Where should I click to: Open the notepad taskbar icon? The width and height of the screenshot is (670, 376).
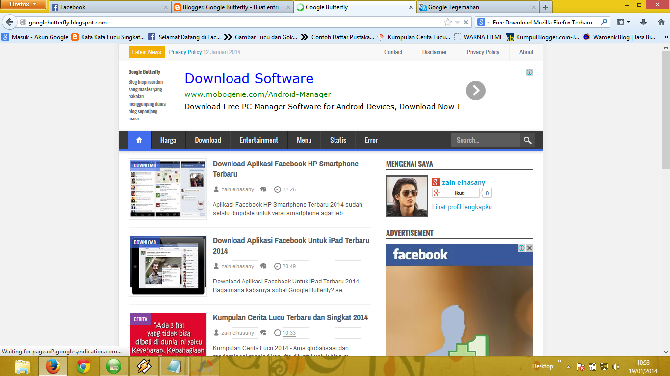point(175,366)
